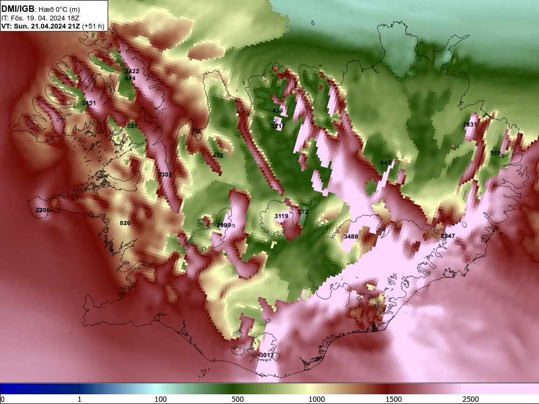The width and height of the screenshot is (539, 404).
Task: Click the map value label 2831
Action: (470, 124)
